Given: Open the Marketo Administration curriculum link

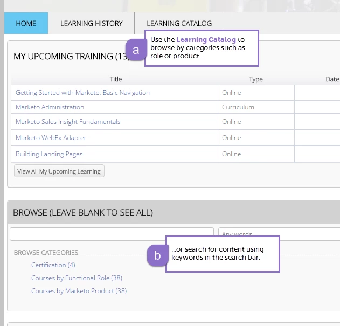Looking at the screenshot, I should 50,107.
